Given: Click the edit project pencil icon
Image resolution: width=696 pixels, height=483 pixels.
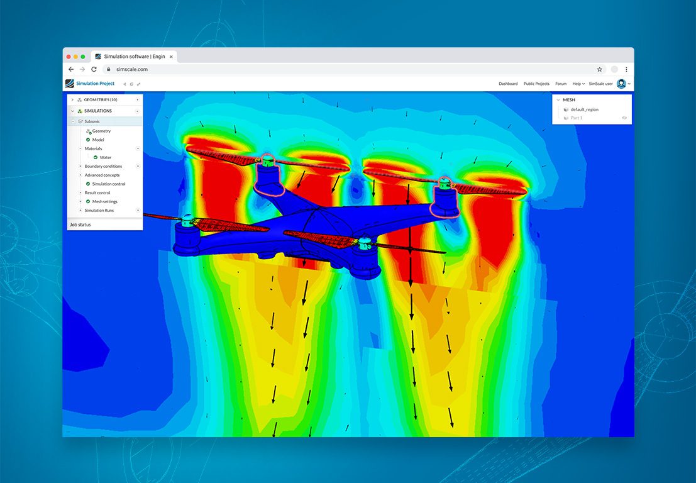Looking at the screenshot, I should (138, 84).
